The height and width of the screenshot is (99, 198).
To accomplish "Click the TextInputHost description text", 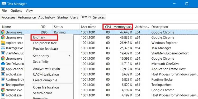I will pos(161,85).
